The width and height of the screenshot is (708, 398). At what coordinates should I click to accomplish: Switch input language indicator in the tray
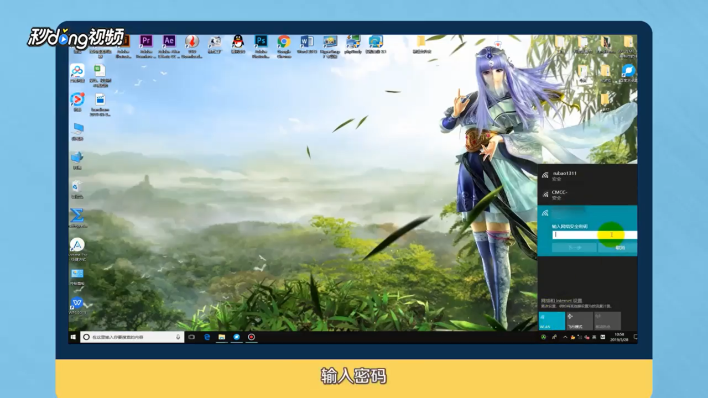(594, 337)
